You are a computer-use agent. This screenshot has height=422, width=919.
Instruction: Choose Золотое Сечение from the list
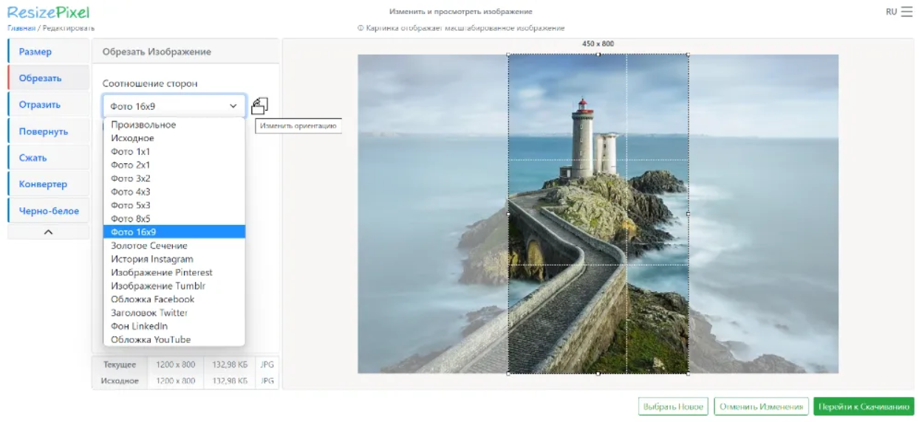click(149, 246)
